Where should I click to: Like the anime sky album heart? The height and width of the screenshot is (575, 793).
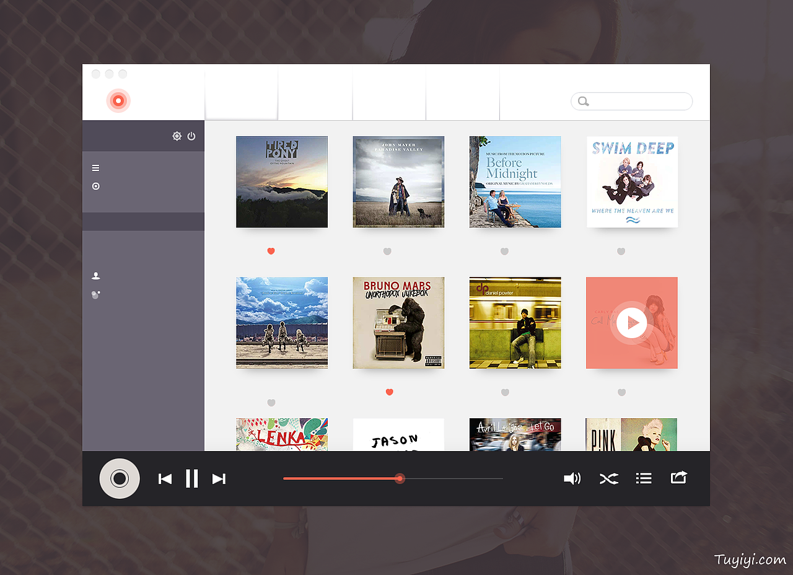point(271,403)
